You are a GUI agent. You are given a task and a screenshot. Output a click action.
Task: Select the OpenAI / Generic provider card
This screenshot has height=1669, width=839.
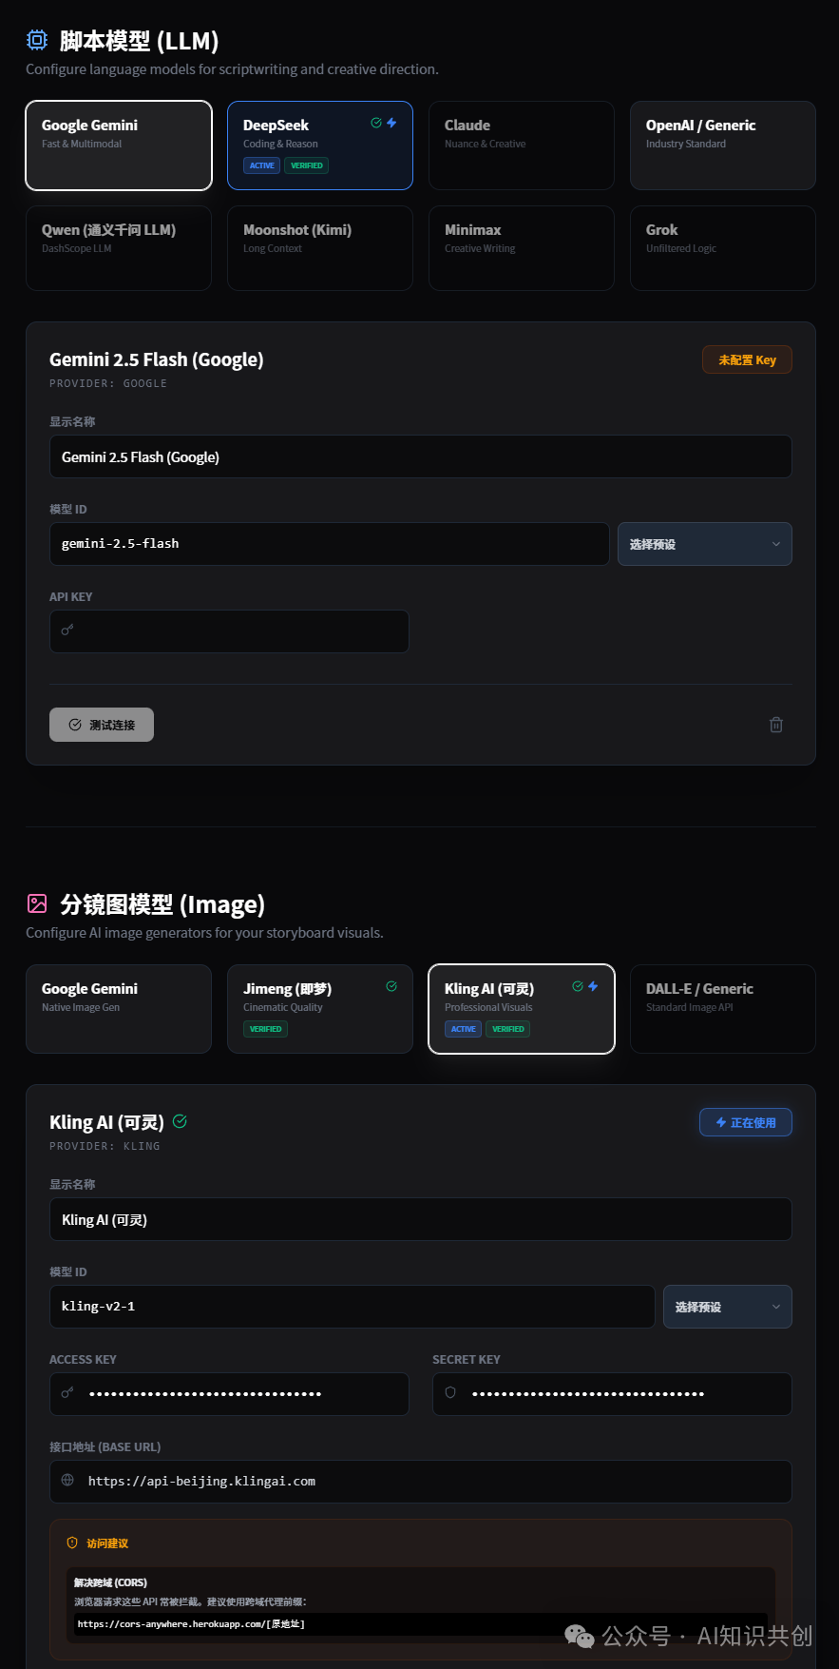coord(723,146)
